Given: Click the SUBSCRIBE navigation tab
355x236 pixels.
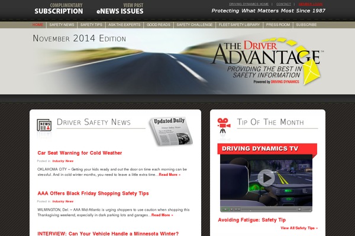Looking at the screenshot, I should (x=306, y=25).
